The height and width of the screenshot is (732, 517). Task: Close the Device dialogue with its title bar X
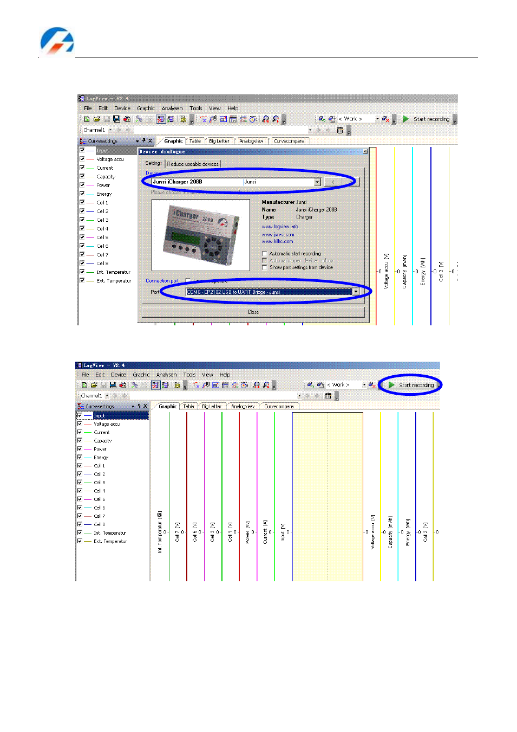pos(365,152)
